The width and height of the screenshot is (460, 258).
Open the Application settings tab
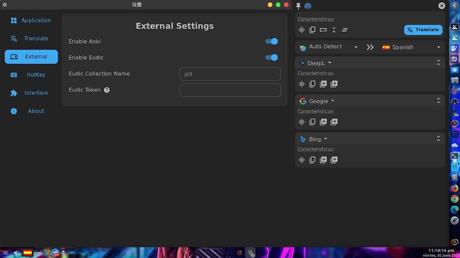tap(31, 20)
